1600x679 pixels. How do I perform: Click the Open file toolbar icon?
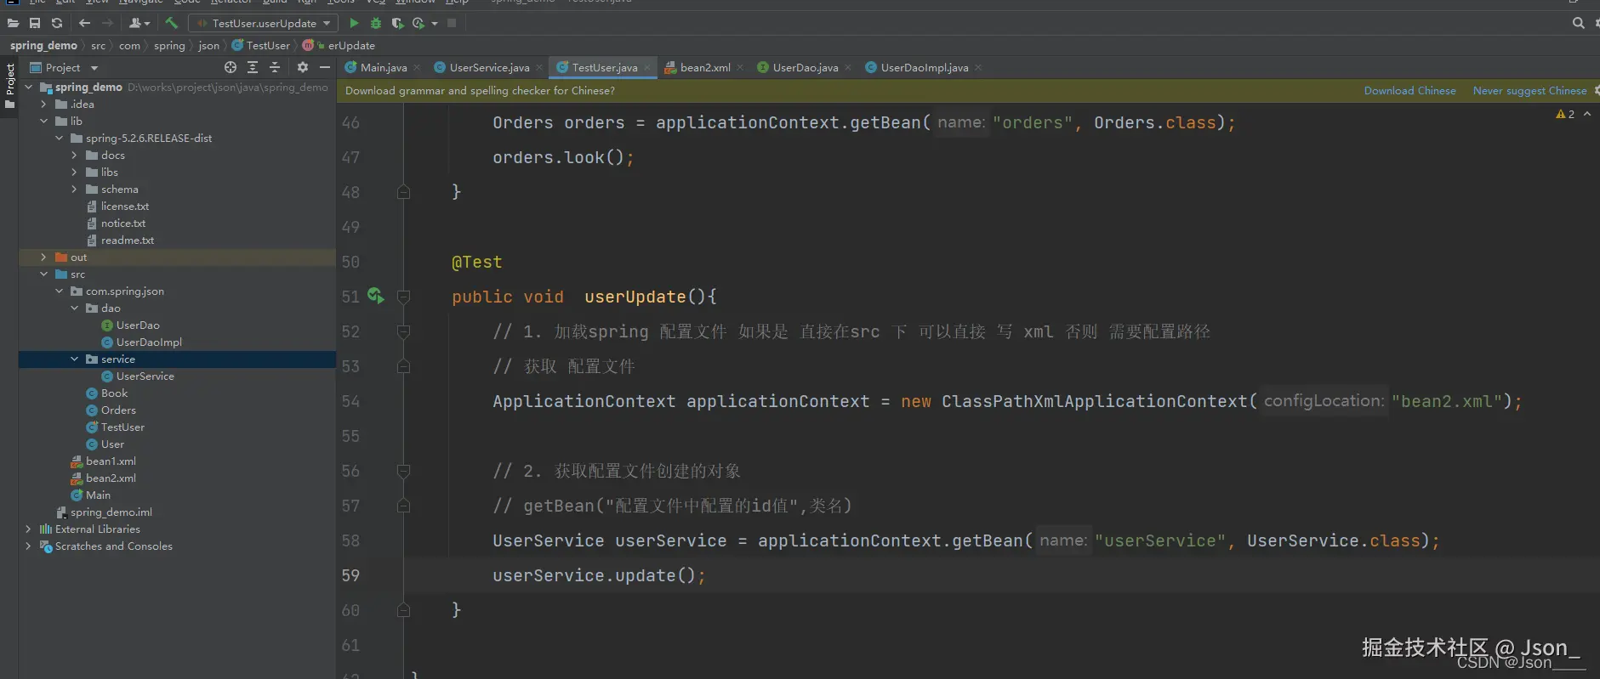(13, 23)
